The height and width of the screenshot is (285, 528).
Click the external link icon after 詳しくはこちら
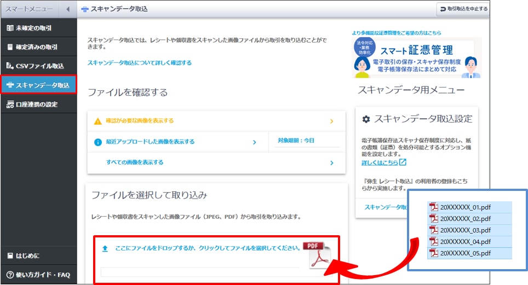403,162
